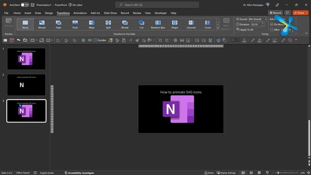Switch to the Insert tab

tap(28, 13)
